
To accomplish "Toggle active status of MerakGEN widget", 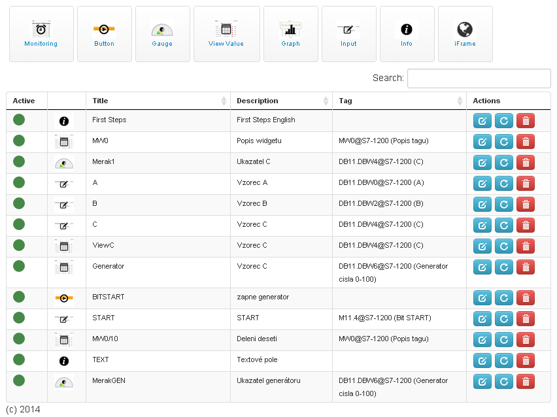I will point(19,380).
